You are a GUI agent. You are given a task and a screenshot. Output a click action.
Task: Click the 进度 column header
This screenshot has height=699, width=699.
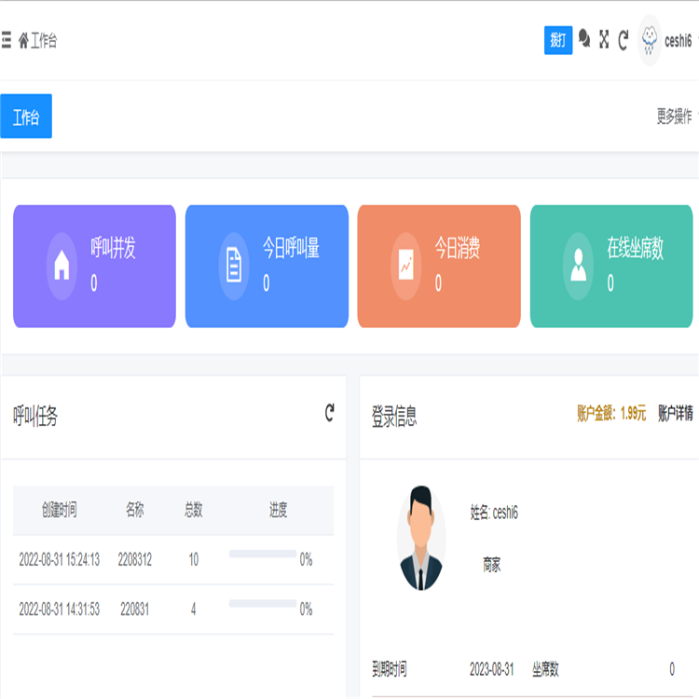point(278,510)
